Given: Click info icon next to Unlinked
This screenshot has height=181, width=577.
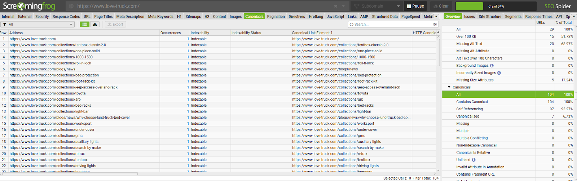Looking at the screenshot, I should [474, 160].
